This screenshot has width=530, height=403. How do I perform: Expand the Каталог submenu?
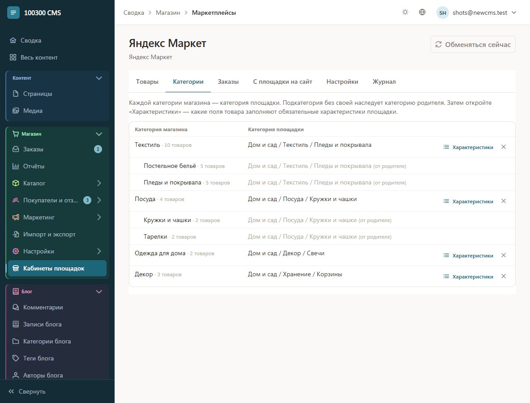click(x=99, y=183)
